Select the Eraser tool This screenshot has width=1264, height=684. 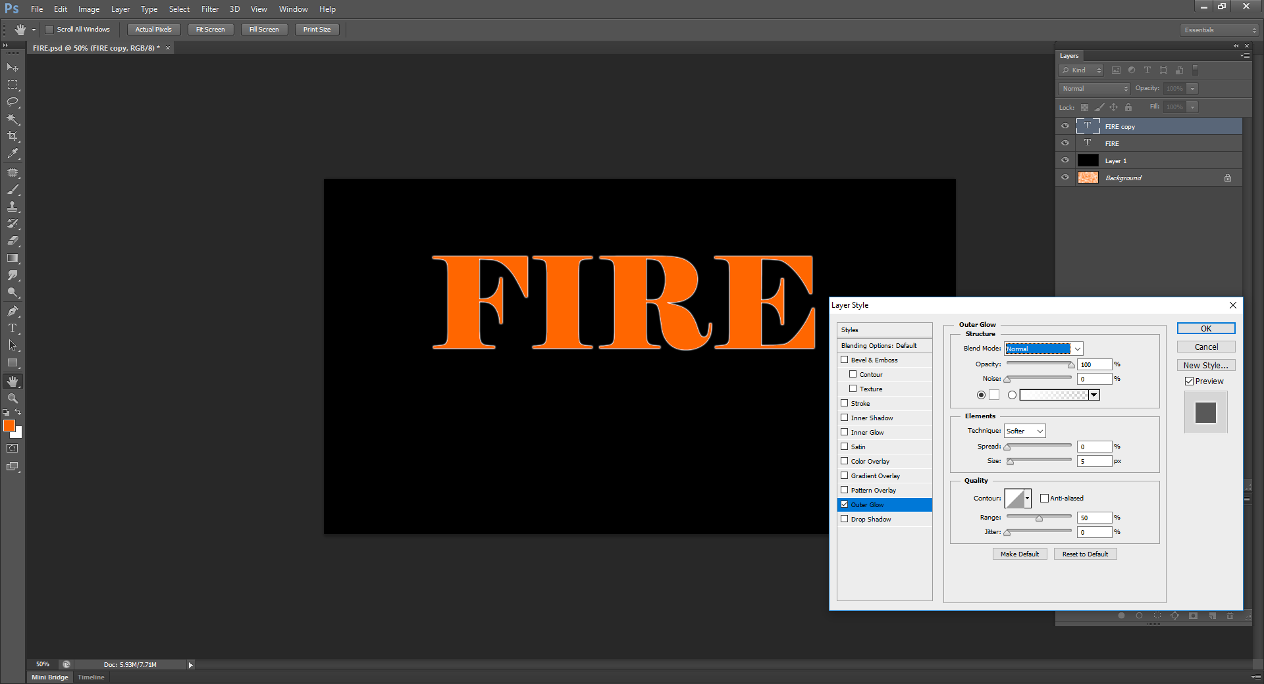[x=13, y=241]
